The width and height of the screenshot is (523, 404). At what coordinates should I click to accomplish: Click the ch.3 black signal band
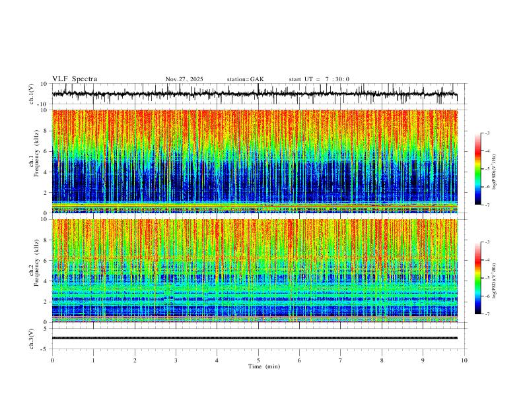click(255, 338)
